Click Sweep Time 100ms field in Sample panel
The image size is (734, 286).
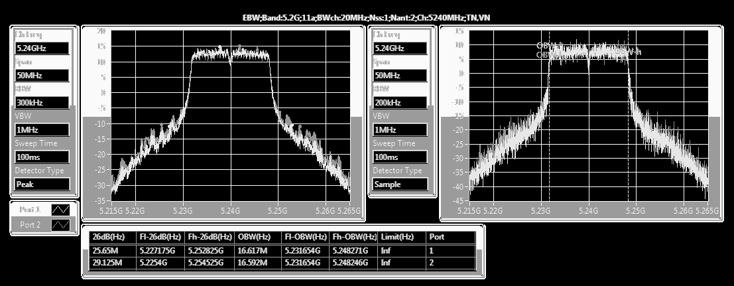400,157
